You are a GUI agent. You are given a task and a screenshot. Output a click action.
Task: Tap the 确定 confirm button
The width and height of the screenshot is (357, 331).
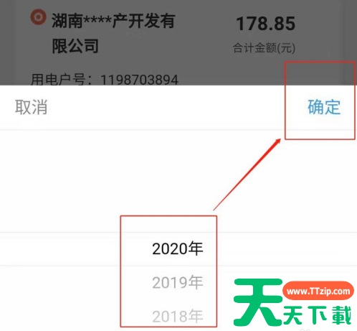pos(324,107)
